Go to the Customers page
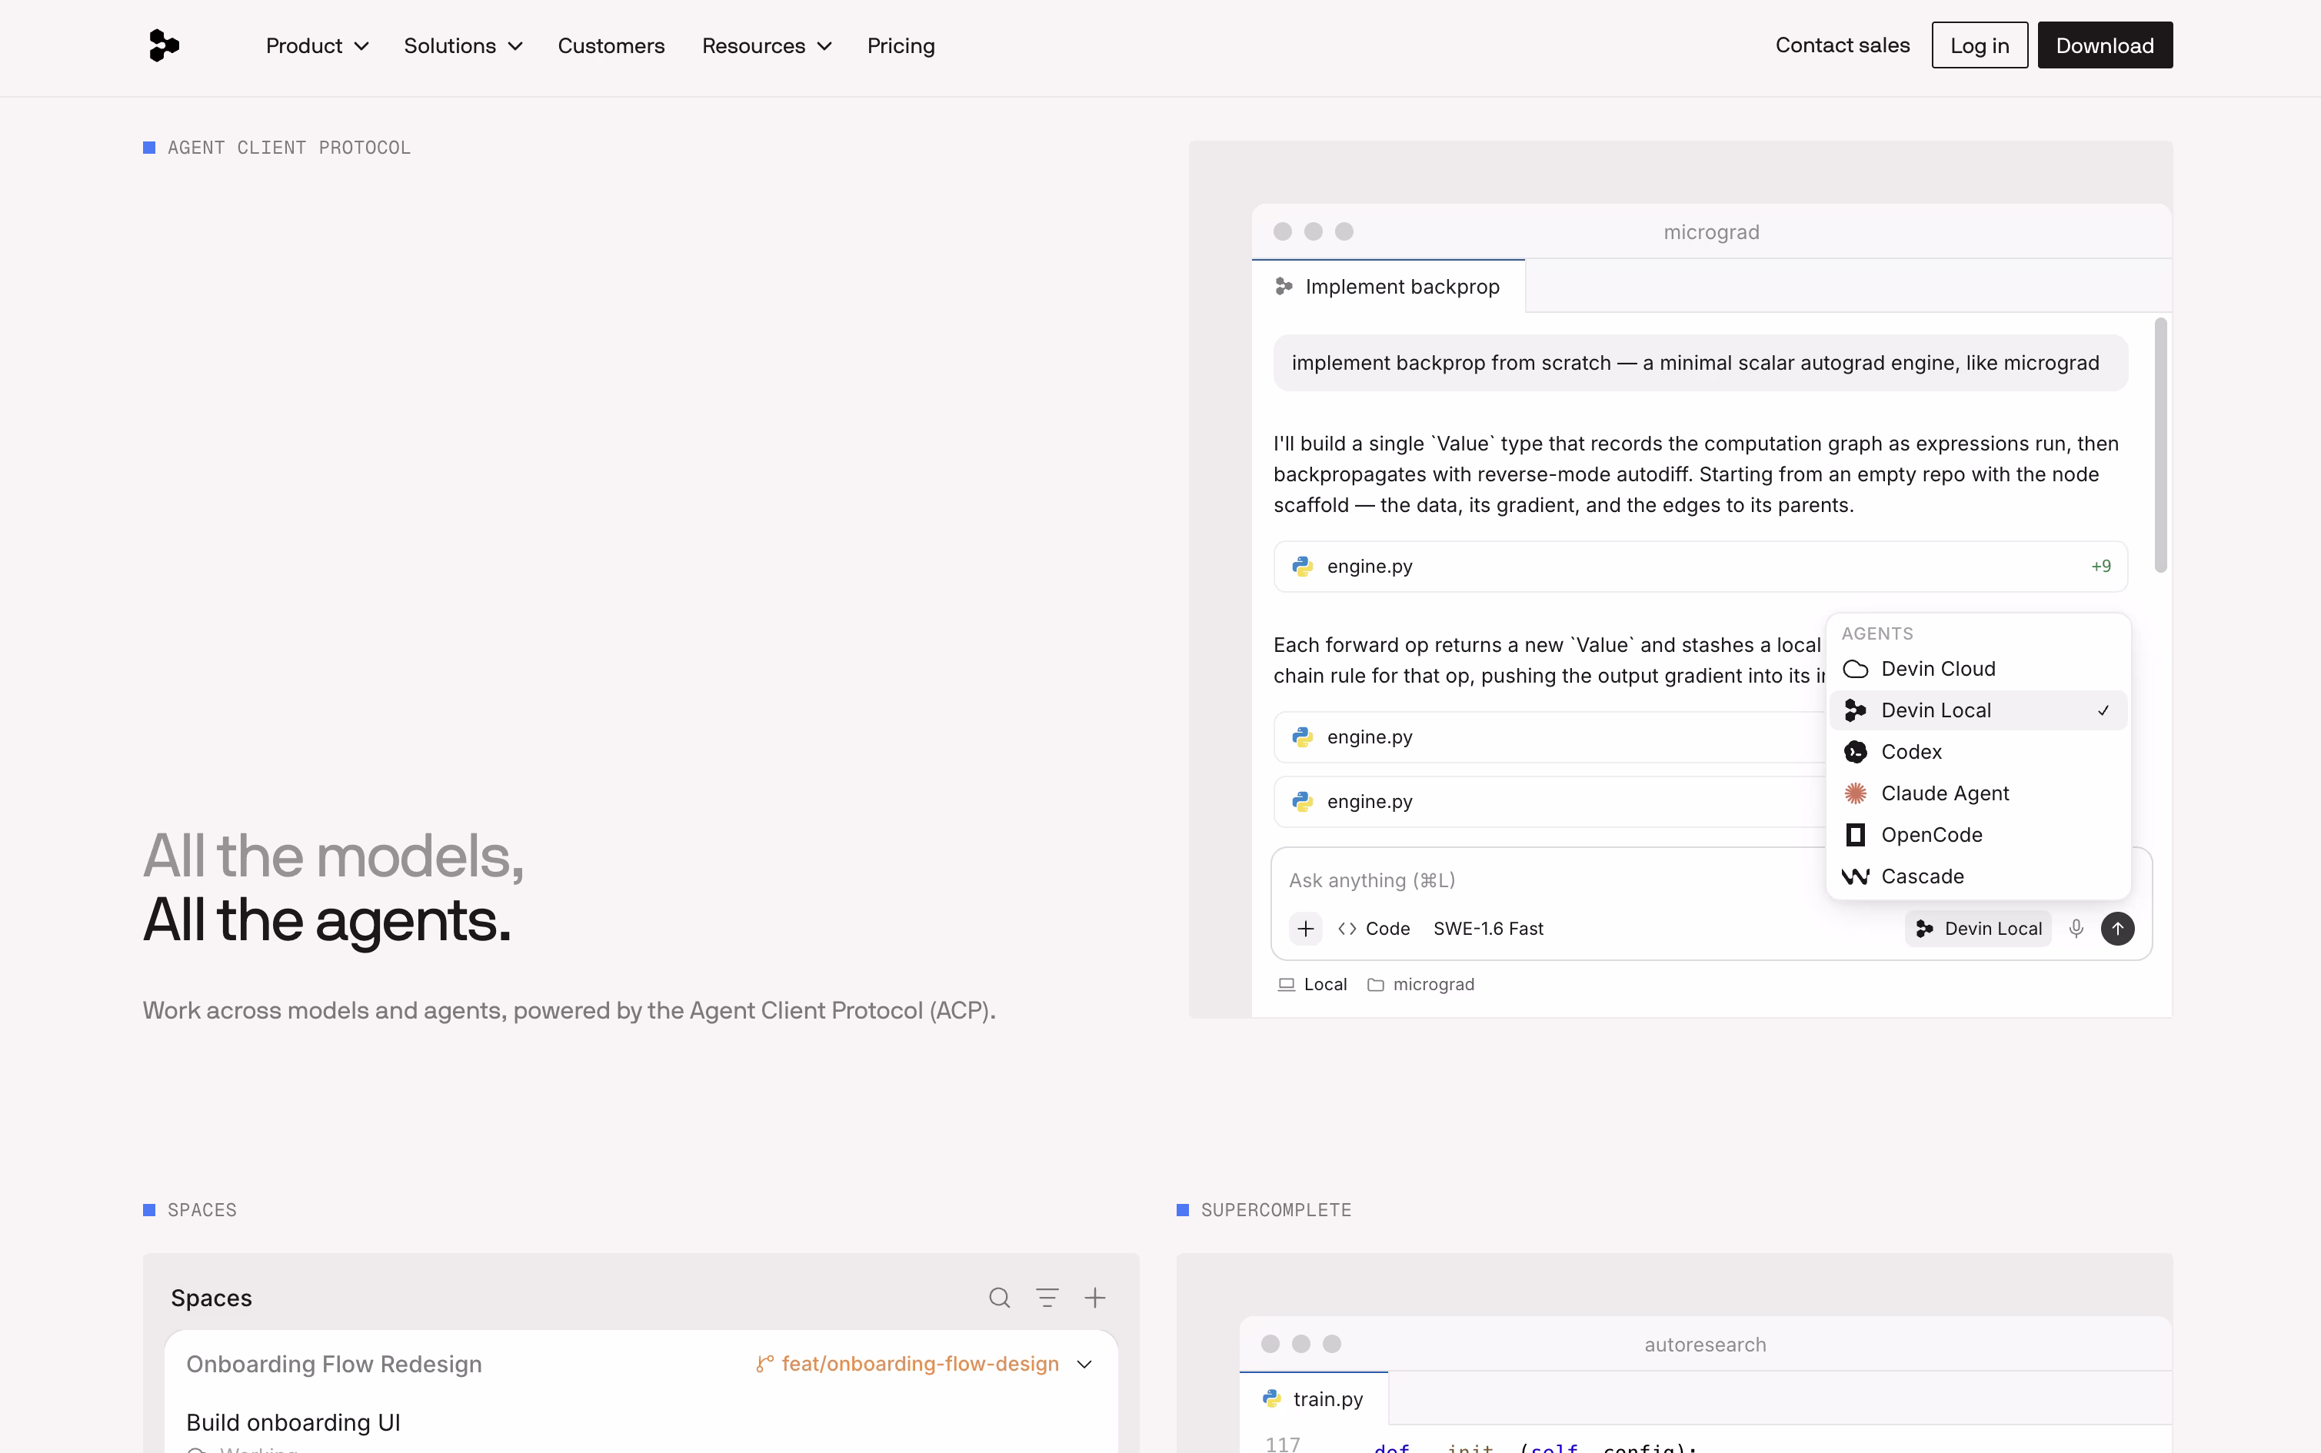Screen dimensions: 2321x1453 click(x=611, y=46)
